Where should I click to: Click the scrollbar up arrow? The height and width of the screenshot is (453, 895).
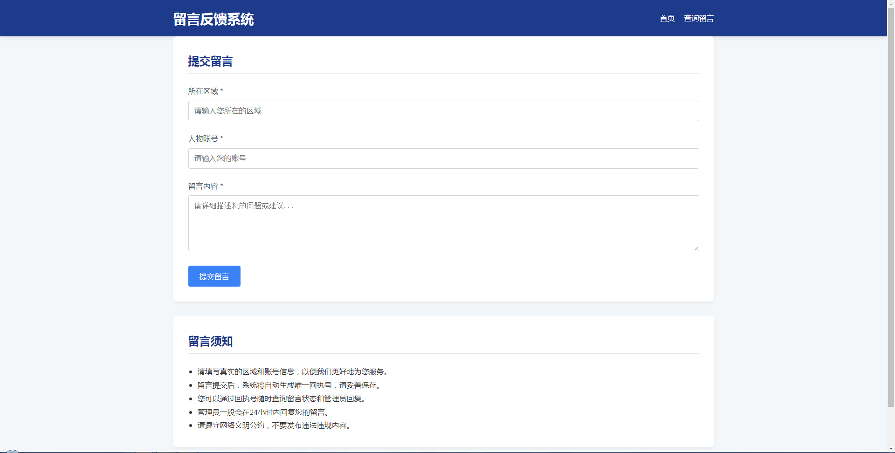pos(891,3)
